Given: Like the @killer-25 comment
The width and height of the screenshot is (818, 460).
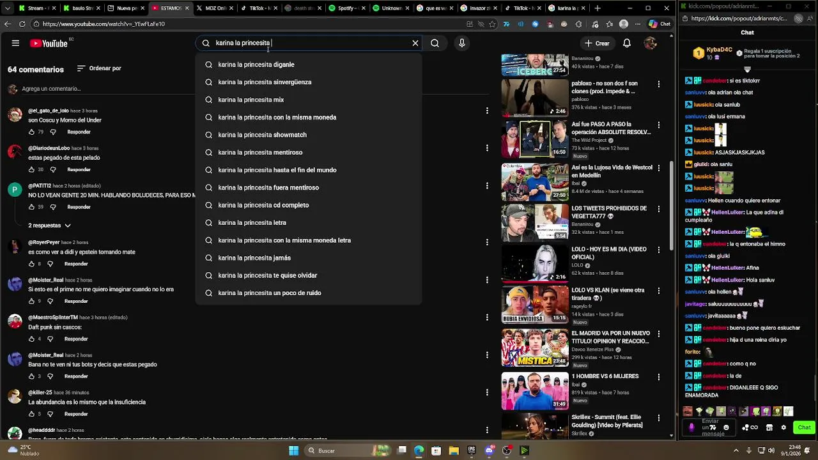Looking at the screenshot, I should point(31,414).
